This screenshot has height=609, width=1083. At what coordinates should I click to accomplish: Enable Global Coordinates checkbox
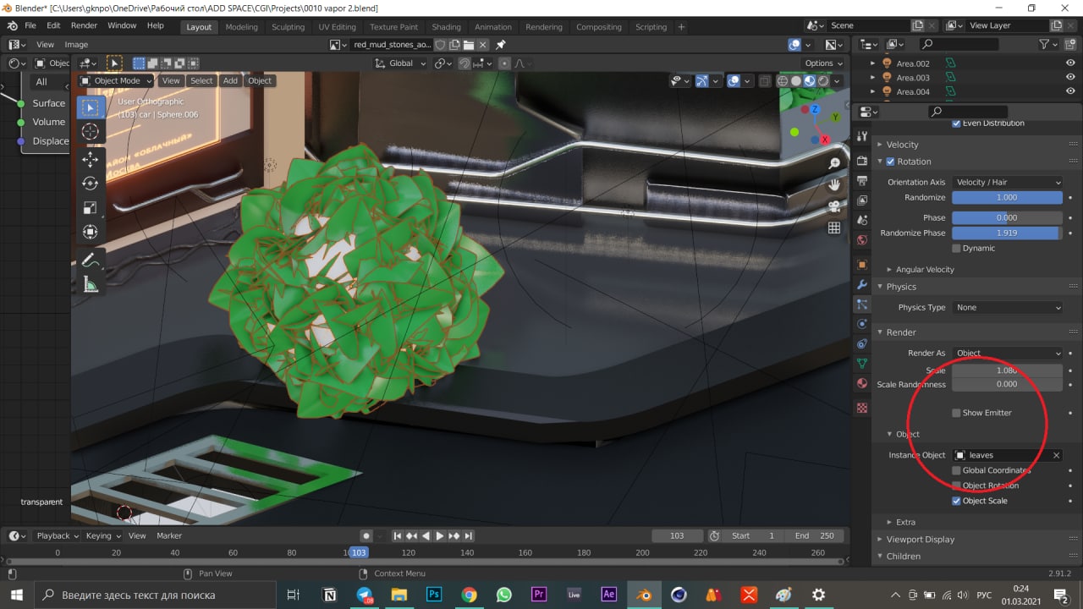point(956,470)
